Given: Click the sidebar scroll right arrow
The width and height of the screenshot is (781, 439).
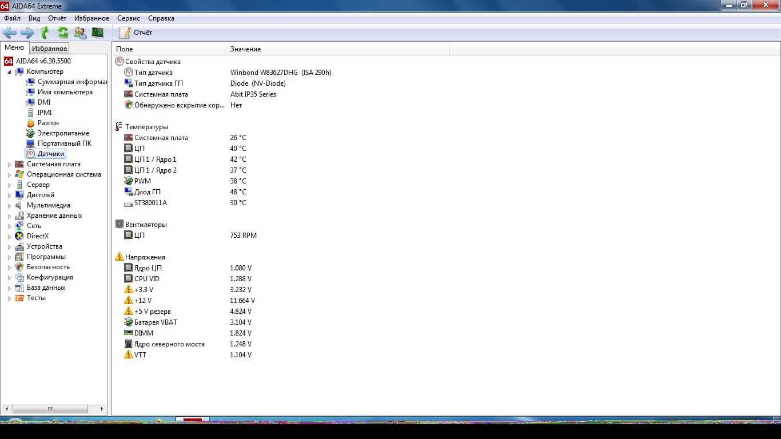Looking at the screenshot, I should (x=102, y=409).
